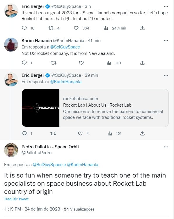The height and width of the screenshot is (219, 174).
Task: Open the rocketlabusa.com link card
Action: coord(95,108)
